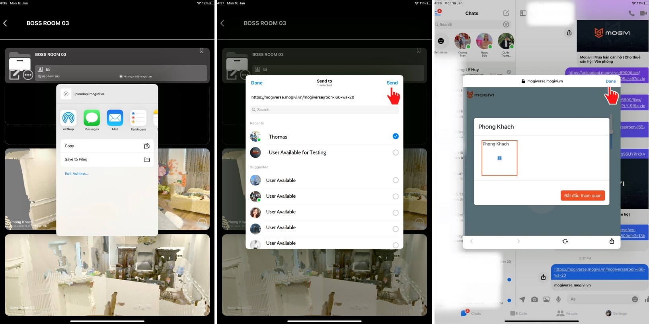Open emoji picker in message input
649x324 pixels.
[x=635, y=299]
